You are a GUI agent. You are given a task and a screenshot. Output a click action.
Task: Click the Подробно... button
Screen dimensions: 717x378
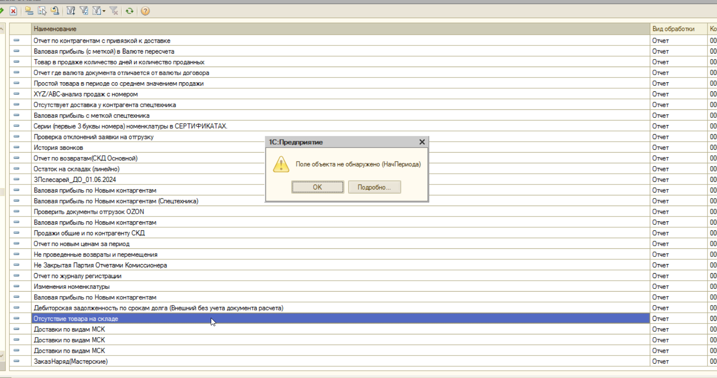pyautogui.click(x=374, y=187)
